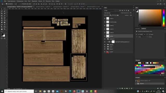This screenshot has height=93, width=166.
Task: Open auto-select Слой dropdown in options bar
Action: (x=17, y=4)
